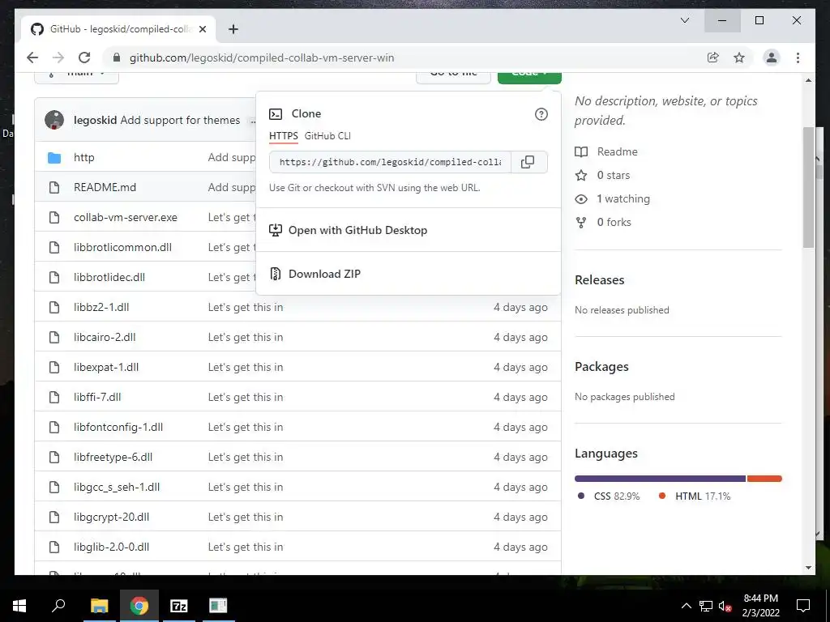Screen dimensions: 830x622
Task: Select the GitHub browser tab
Action: (x=118, y=29)
